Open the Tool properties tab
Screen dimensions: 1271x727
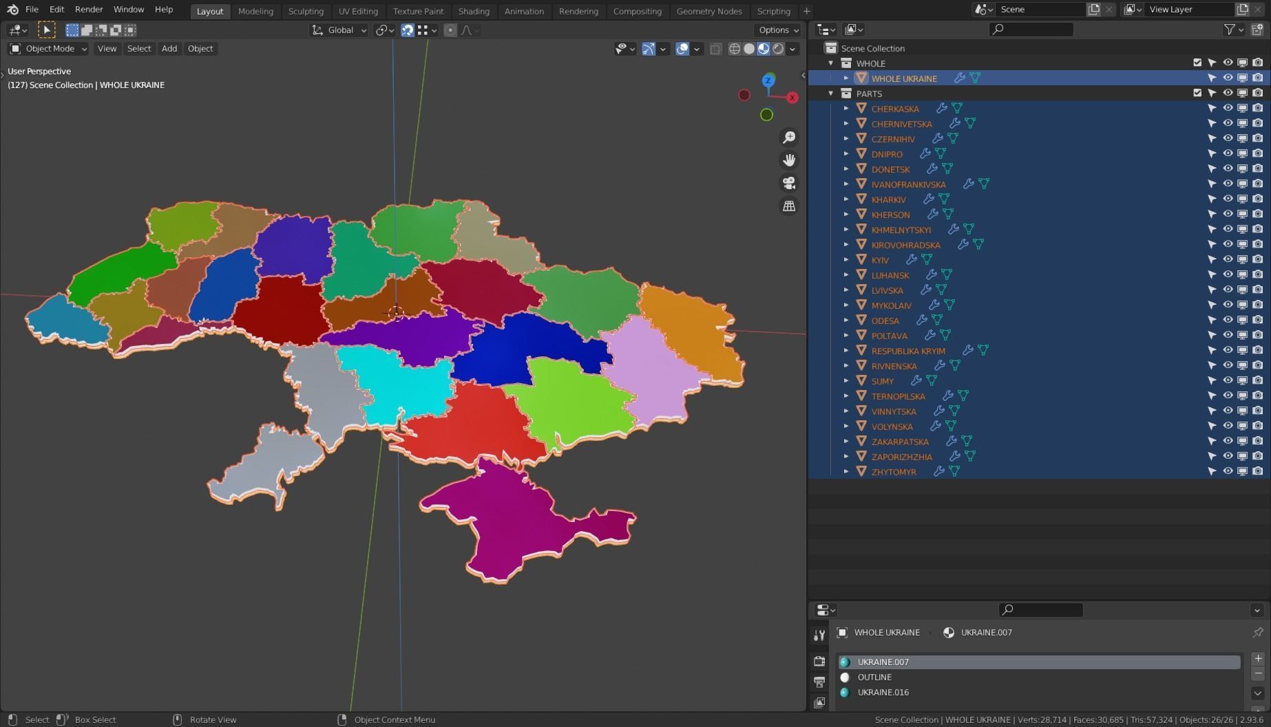[819, 635]
